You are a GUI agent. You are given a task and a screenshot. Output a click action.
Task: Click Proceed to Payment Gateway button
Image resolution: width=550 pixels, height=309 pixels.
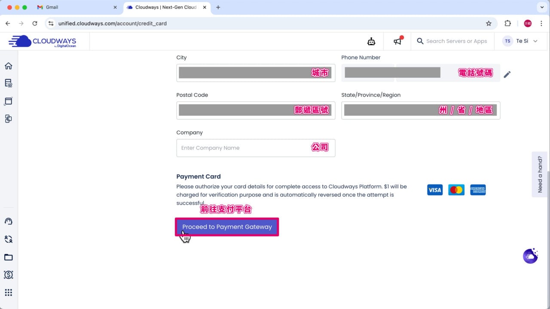point(227,227)
